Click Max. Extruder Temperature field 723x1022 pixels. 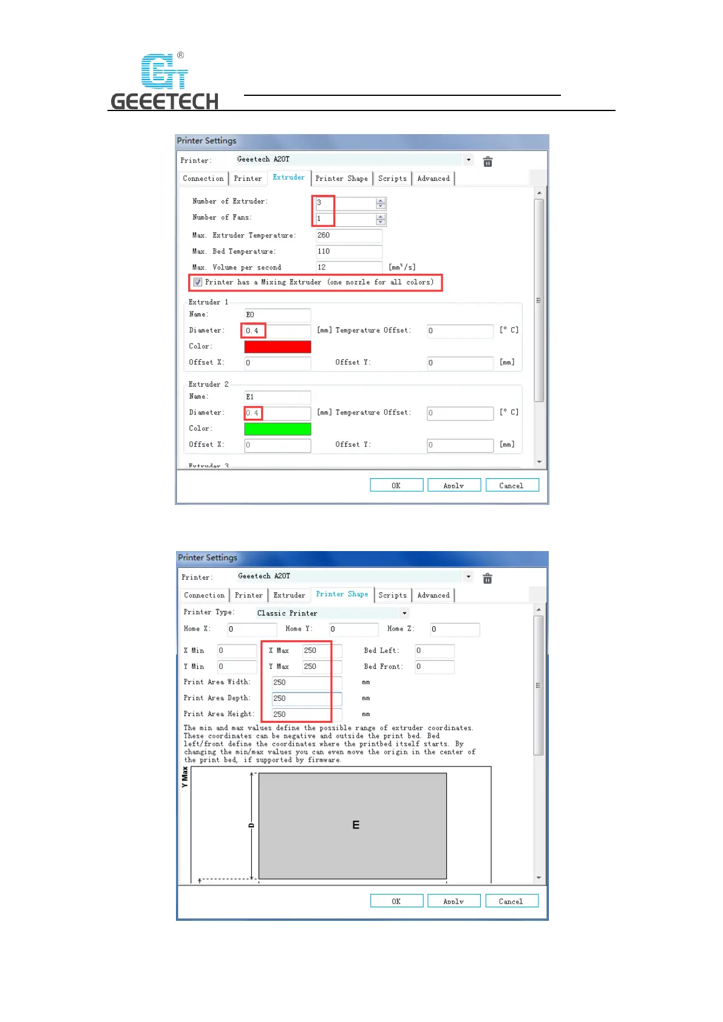(x=349, y=235)
